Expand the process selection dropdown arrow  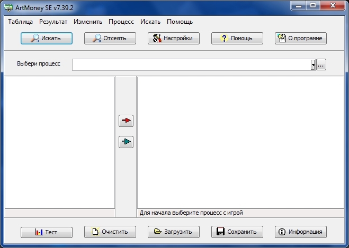(313, 65)
